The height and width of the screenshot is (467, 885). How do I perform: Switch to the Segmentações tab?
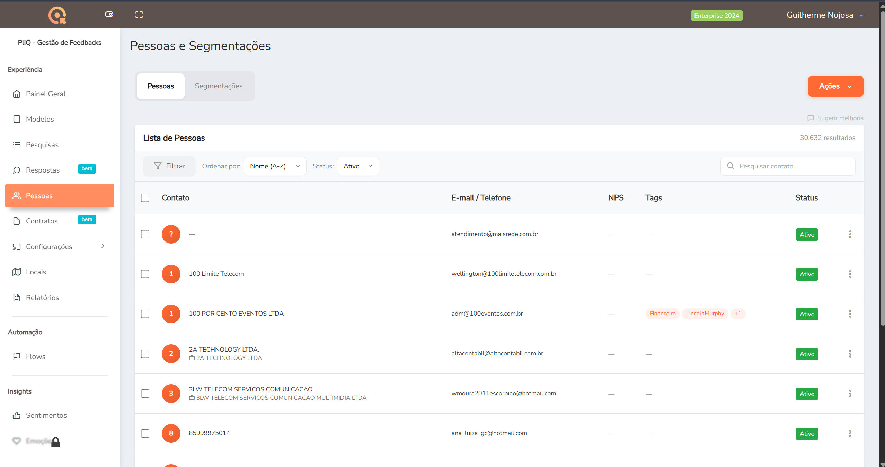coord(219,86)
